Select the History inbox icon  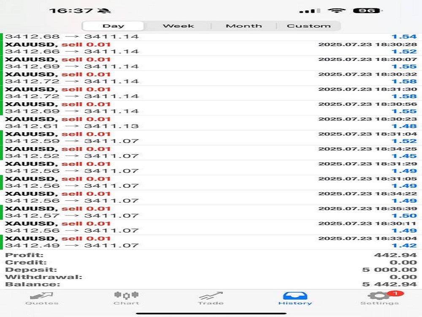(x=295, y=296)
